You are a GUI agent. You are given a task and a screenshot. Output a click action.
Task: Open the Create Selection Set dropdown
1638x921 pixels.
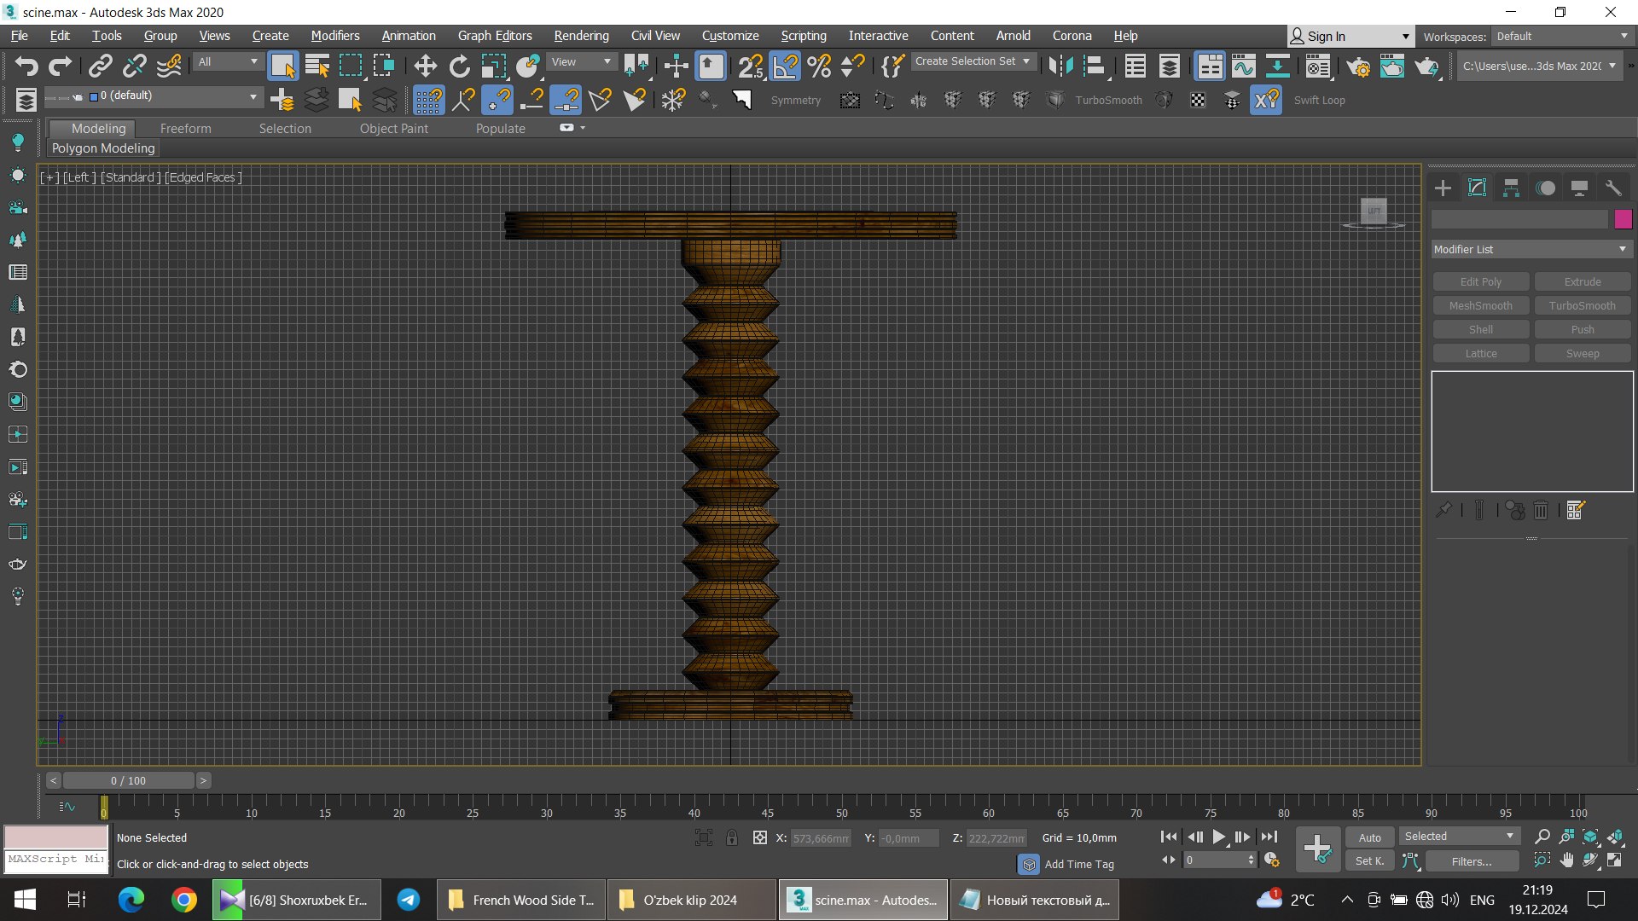pyautogui.click(x=973, y=61)
